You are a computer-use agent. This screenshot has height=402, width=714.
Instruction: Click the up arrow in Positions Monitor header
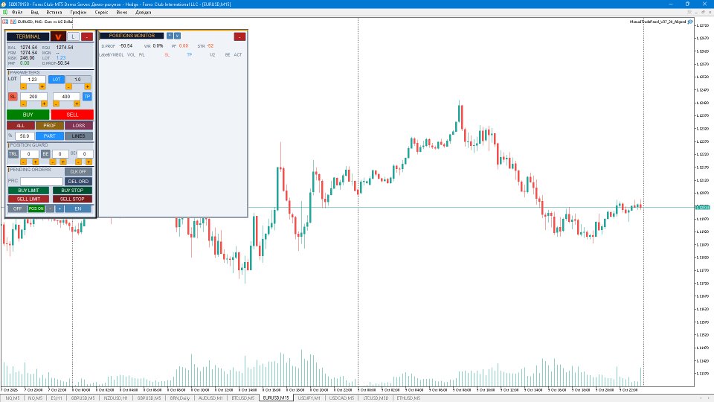point(170,36)
